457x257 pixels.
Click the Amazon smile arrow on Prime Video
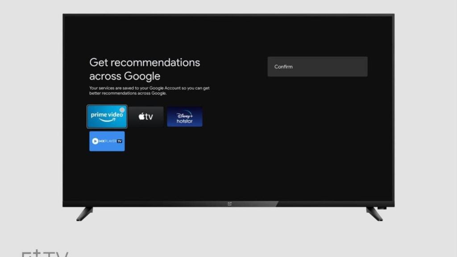click(107, 120)
